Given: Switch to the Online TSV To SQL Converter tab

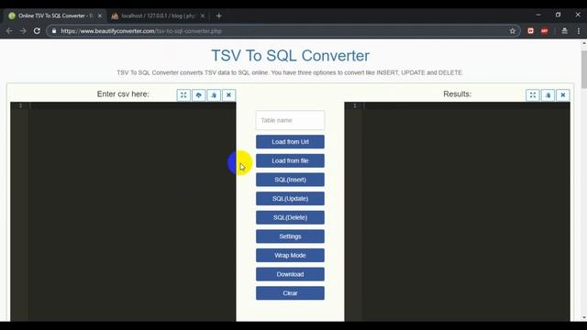Looking at the screenshot, I should pyautogui.click(x=54, y=16).
